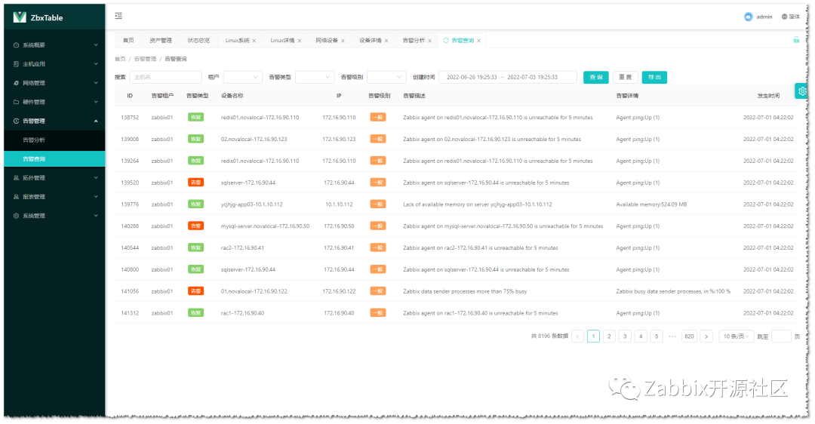
Task: Click the 创建时间 date range field
Action: pos(508,77)
